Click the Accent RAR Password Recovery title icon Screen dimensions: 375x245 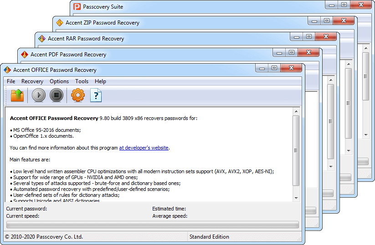coord(42,39)
